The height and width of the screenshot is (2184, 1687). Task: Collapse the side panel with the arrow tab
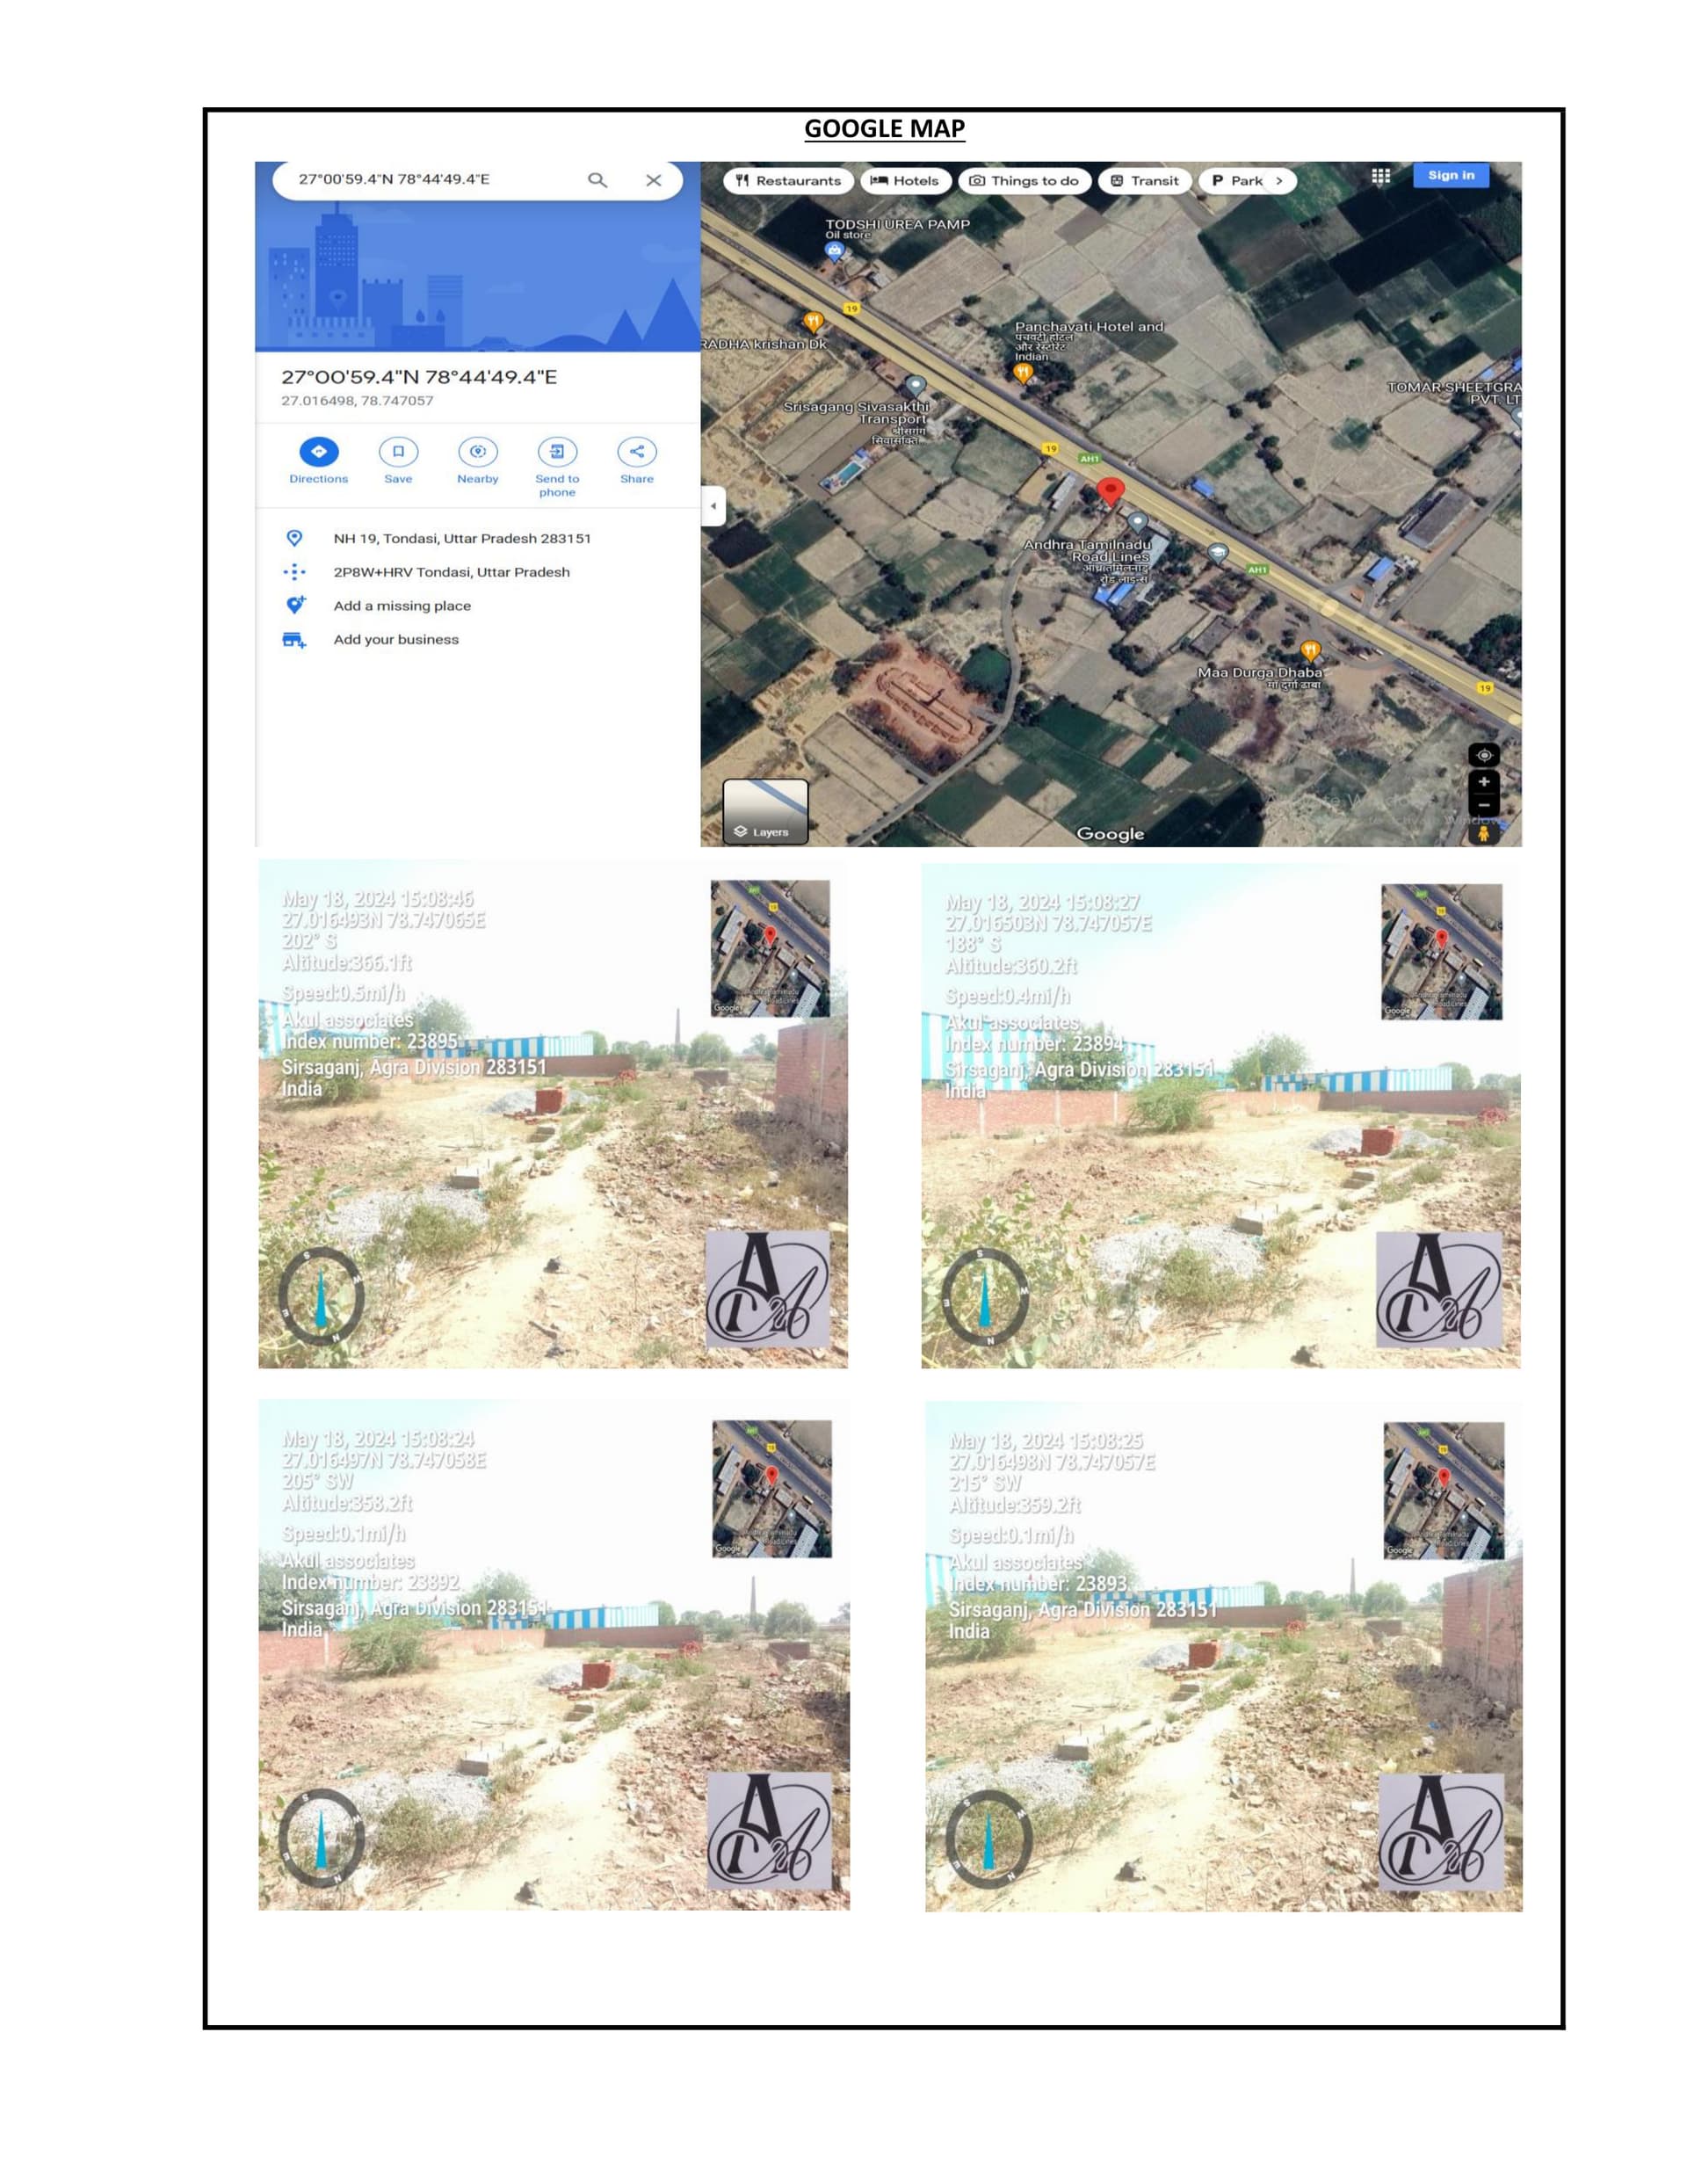712,506
